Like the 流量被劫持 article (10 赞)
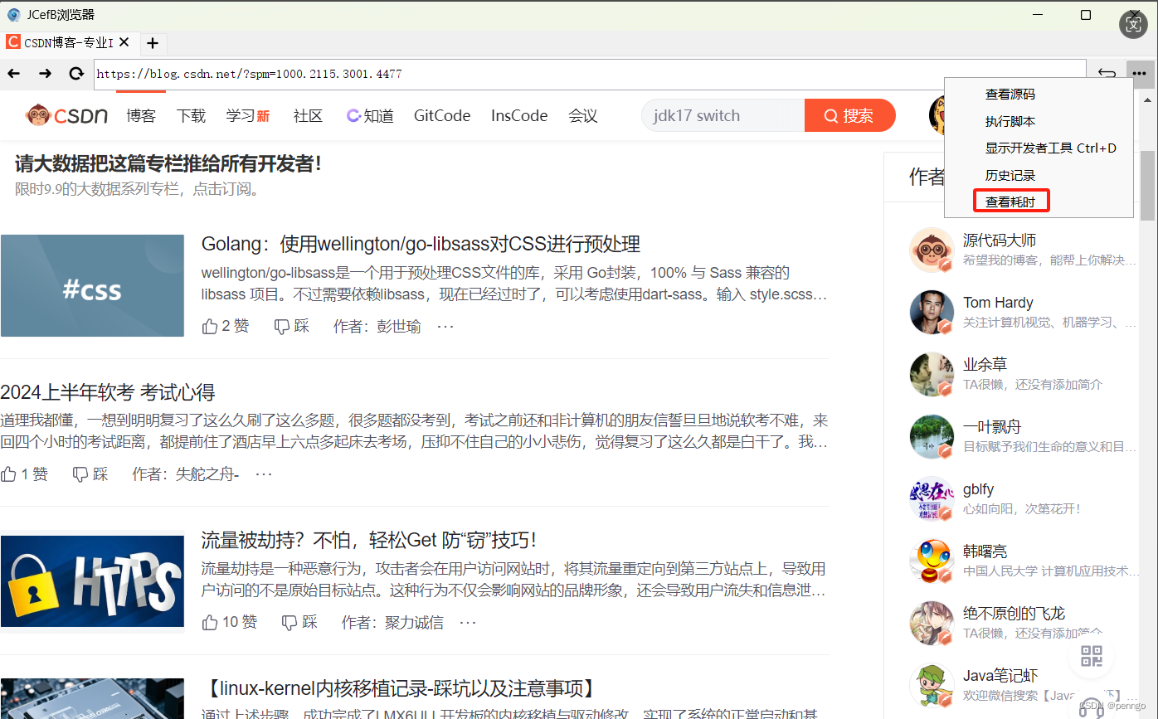This screenshot has height=719, width=1158. point(230,621)
